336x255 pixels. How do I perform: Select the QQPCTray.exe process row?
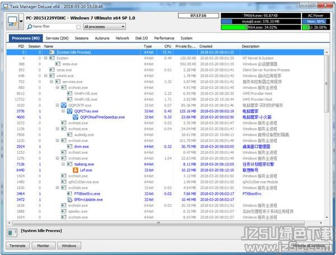coord(165,111)
